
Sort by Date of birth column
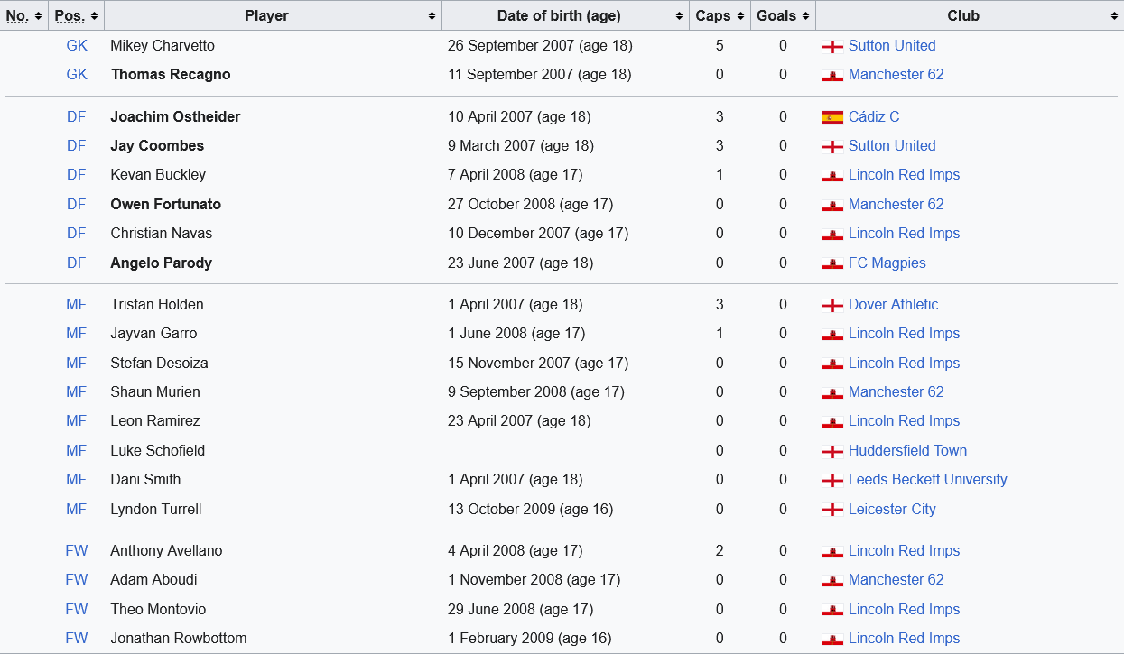click(x=565, y=15)
